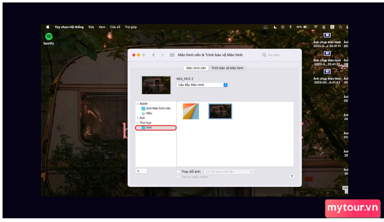The image size is (384, 222).
Task: Open the change interval dropdown
Action: [x=229, y=172]
